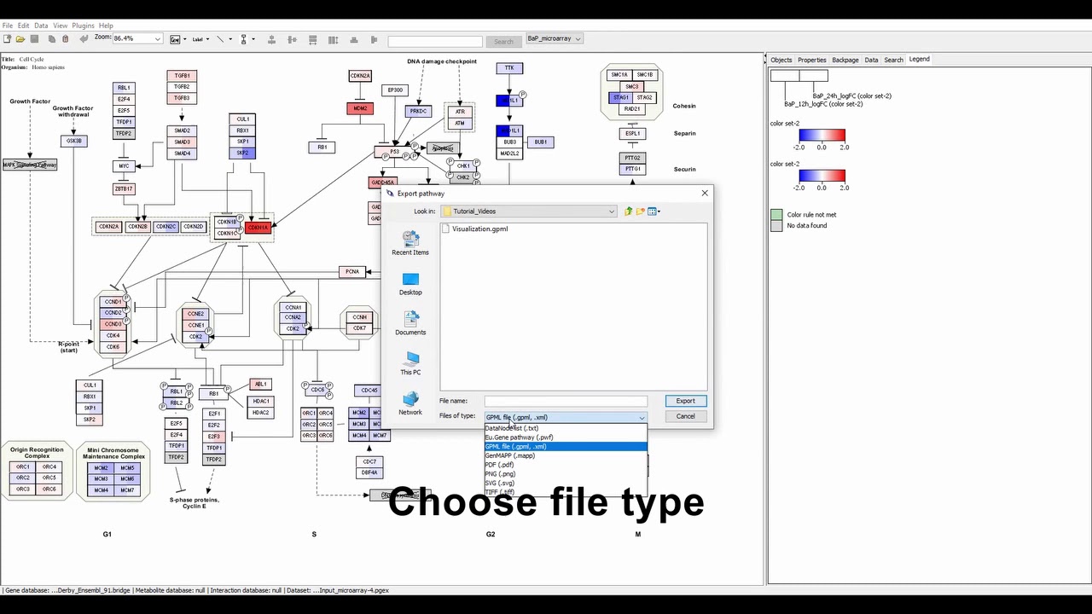Open This PC location in dialog

[410, 363]
